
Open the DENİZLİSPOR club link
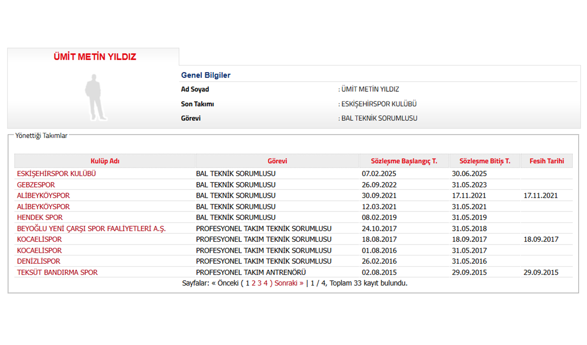pyautogui.click(x=39, y=261)
